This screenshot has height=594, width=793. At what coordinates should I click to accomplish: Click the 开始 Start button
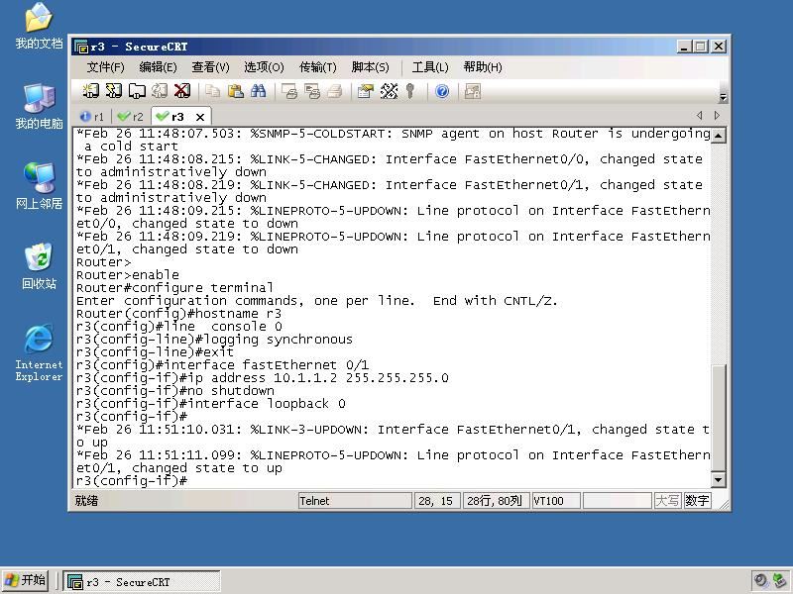point(26,580)
